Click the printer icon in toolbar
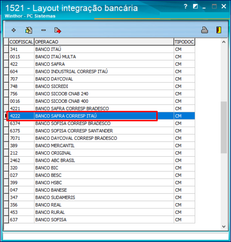The width and height of the screenshot is (231, 242). pyautogui.click(x=205, y=30)
